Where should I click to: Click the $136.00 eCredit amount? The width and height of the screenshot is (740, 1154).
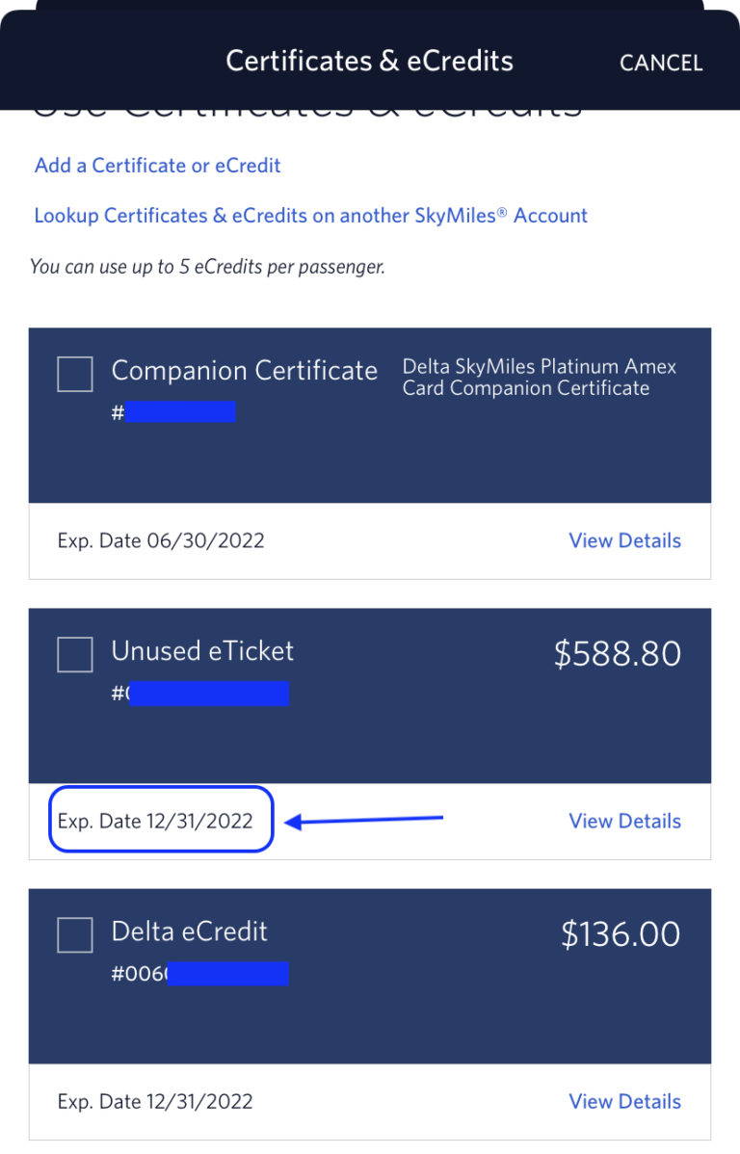tap(619, 933)
